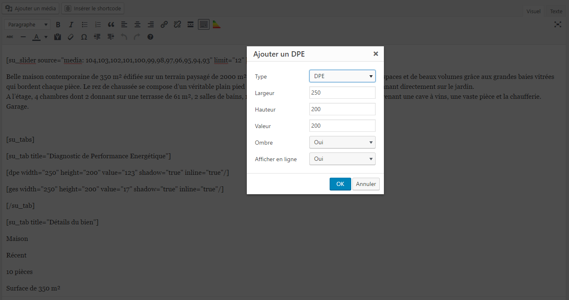Open the special character Omega icon
Image resolution: width=569 pixels, height=300 pixels.
pos(84,37)
